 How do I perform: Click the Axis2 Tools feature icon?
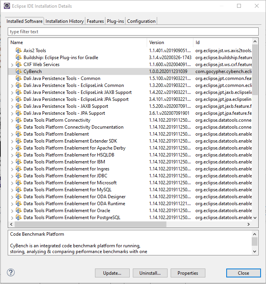click(19, 51)
